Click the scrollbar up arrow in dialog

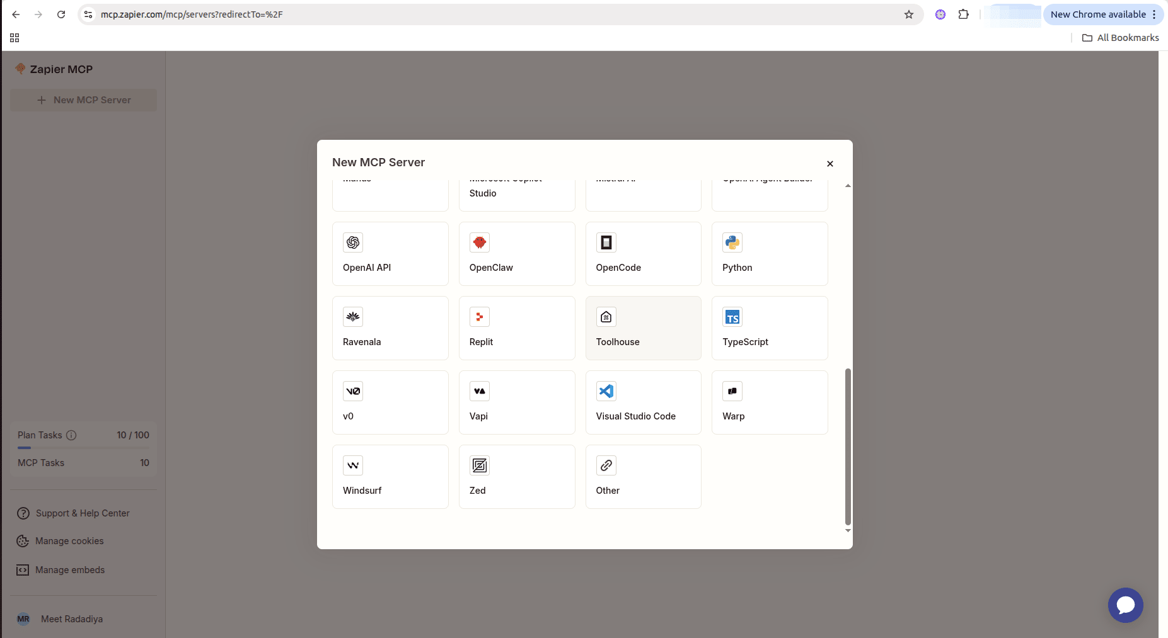tap(848, 186)
